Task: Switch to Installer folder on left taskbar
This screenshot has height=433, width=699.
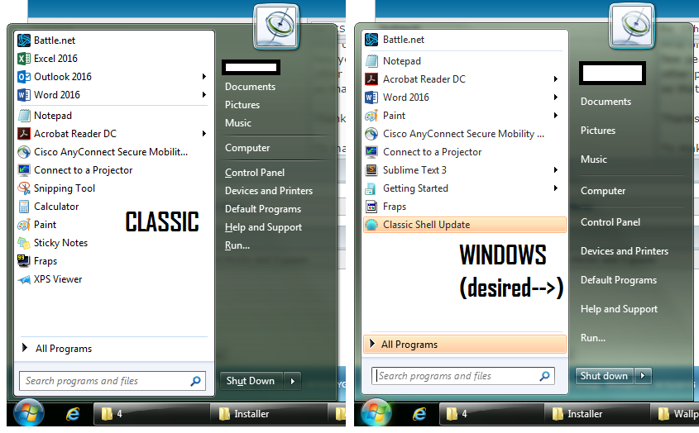Action: pos(269,414)
